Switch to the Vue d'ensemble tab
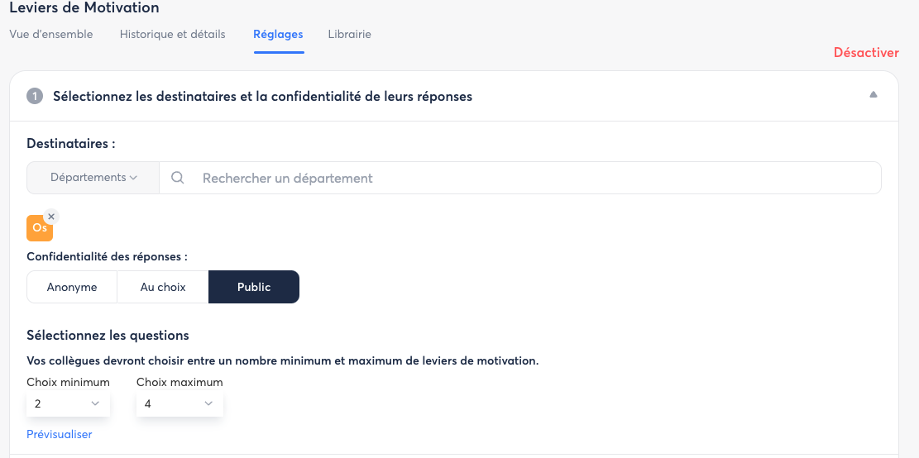The height and width of the screenshot is (458, 919). (x=51, y=35)
